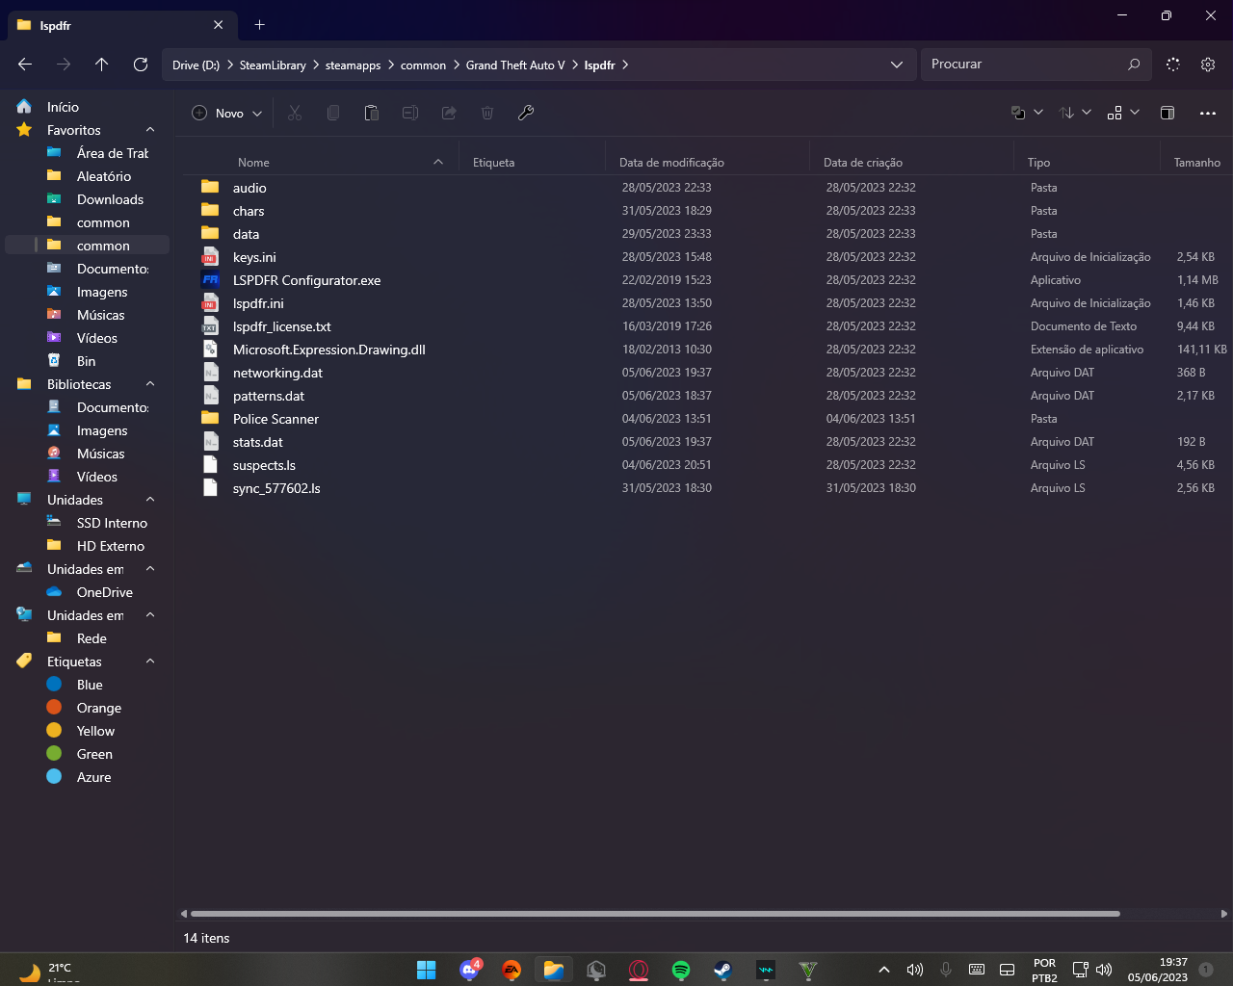
Task: Click the Police Scanner folder icon
Action: (210, 419)
